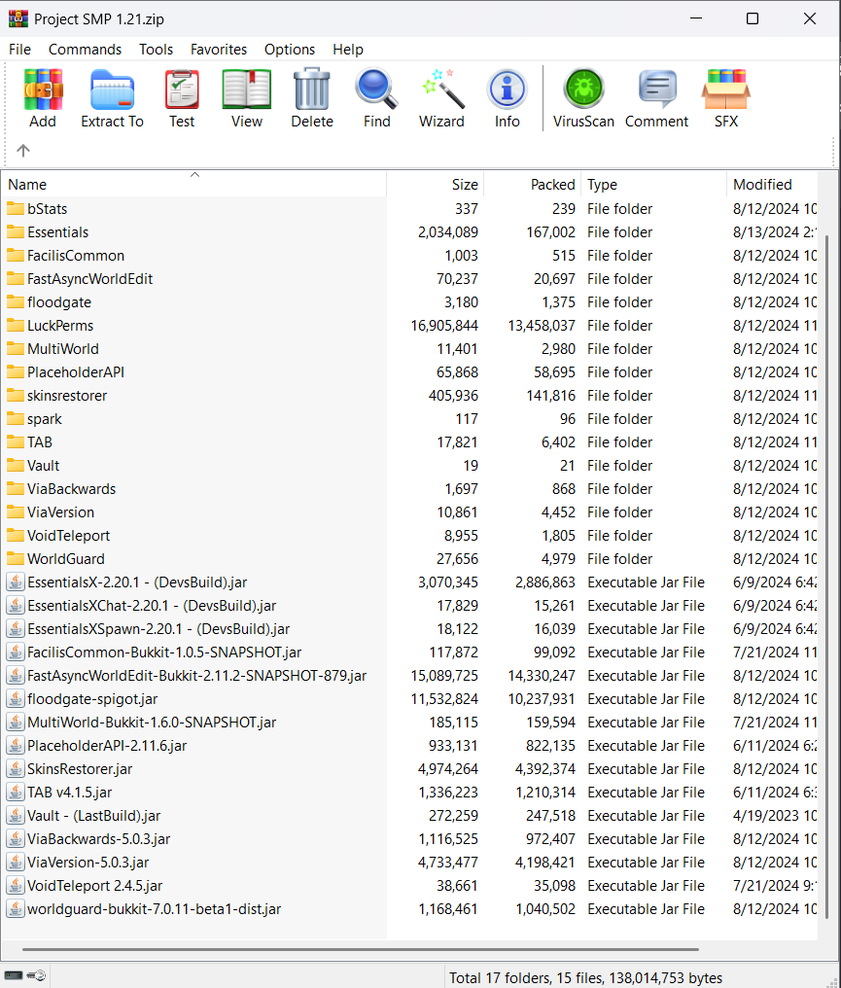
Task: Open the Help menu
Action: pos(348,50)
